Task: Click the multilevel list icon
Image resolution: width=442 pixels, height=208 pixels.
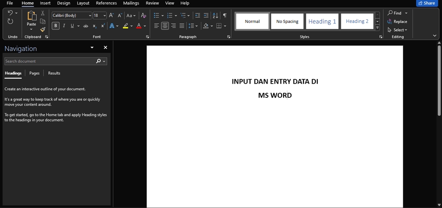Action: tap(183, 16)
